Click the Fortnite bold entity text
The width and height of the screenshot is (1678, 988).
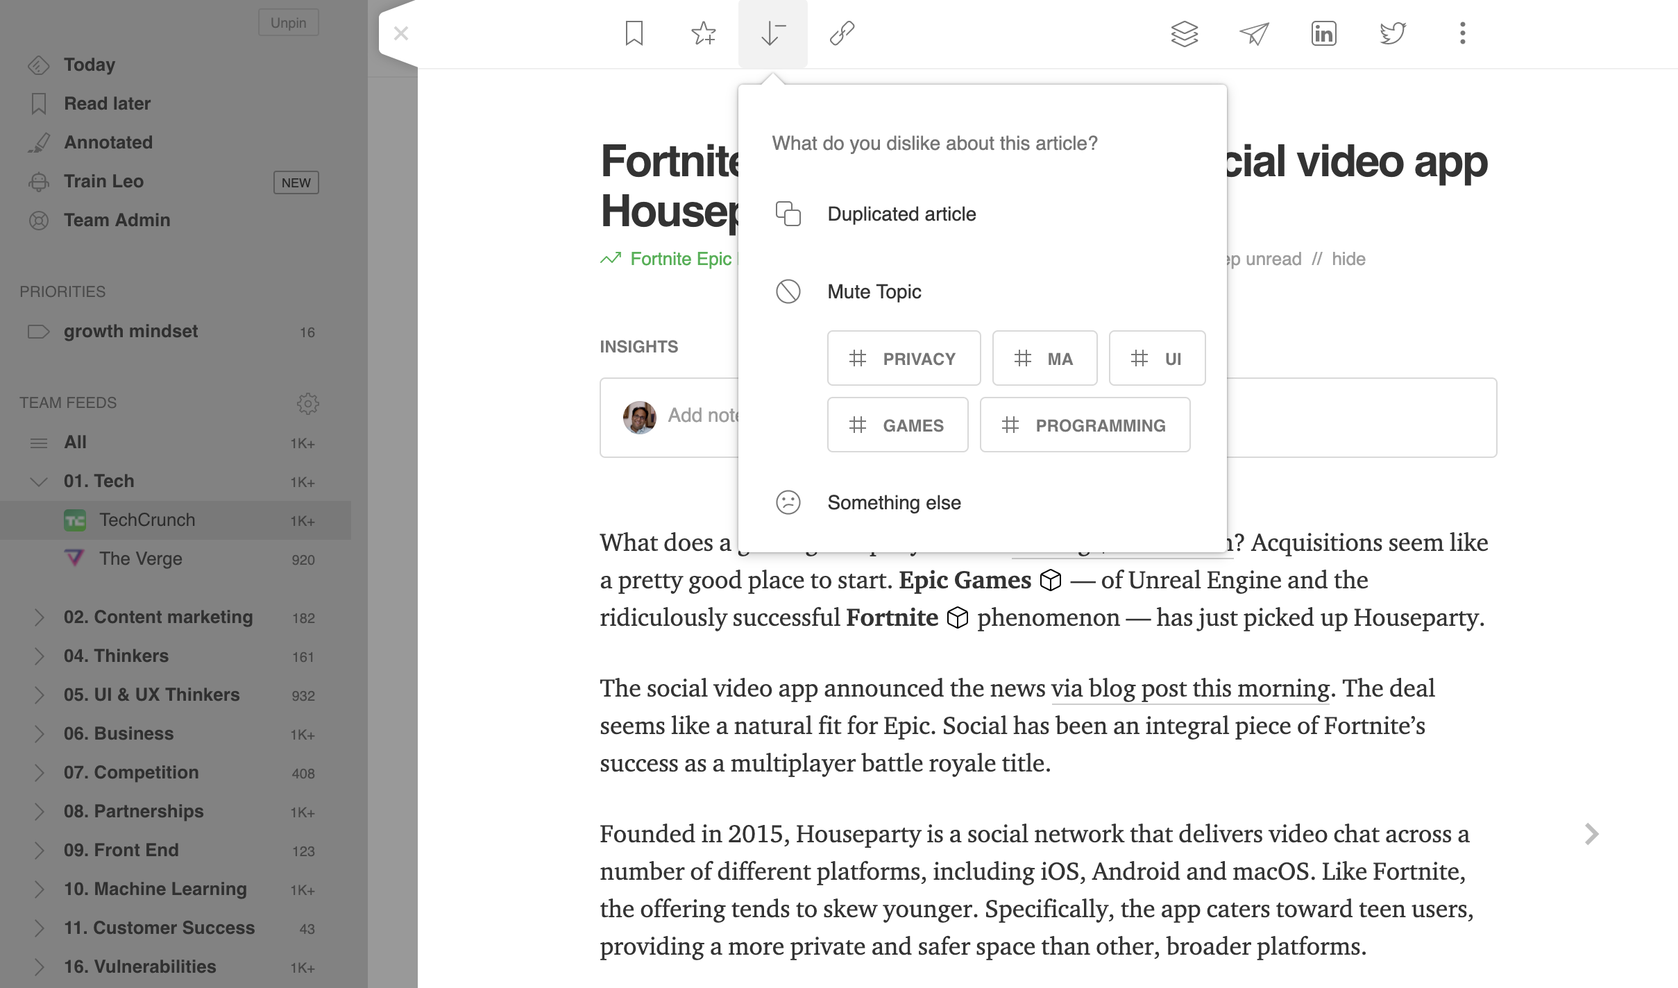pos(892,617)
